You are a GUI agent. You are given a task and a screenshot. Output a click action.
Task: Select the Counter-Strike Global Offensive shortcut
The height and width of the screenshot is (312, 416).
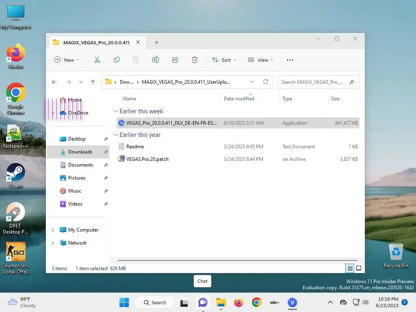(16, 258)
